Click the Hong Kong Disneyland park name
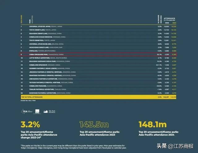 tap(39, 47)
